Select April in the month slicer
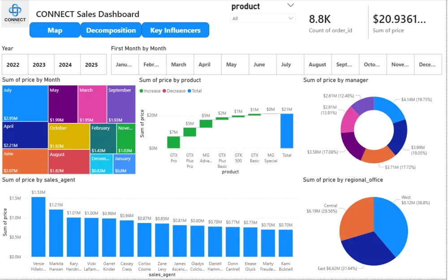 point(207,65)
